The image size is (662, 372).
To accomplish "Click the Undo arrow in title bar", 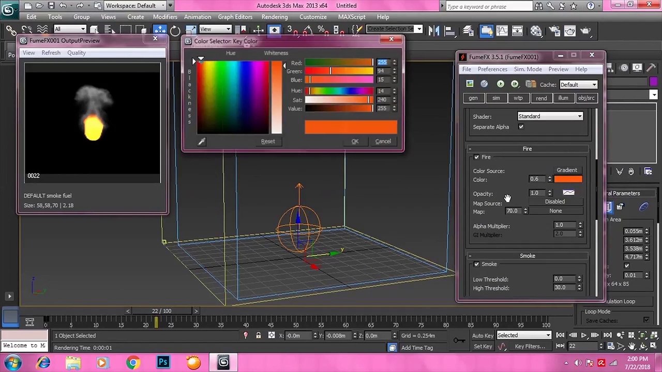I will (x=63, y=6).
